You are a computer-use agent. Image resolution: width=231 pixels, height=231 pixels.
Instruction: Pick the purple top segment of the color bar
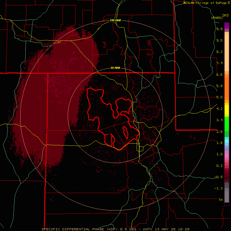point(227,26)
